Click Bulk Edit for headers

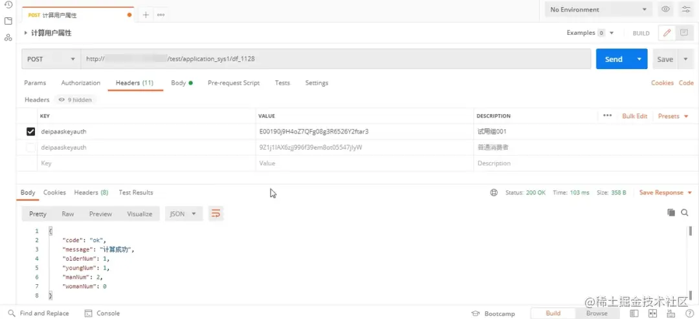coord(634,116)
